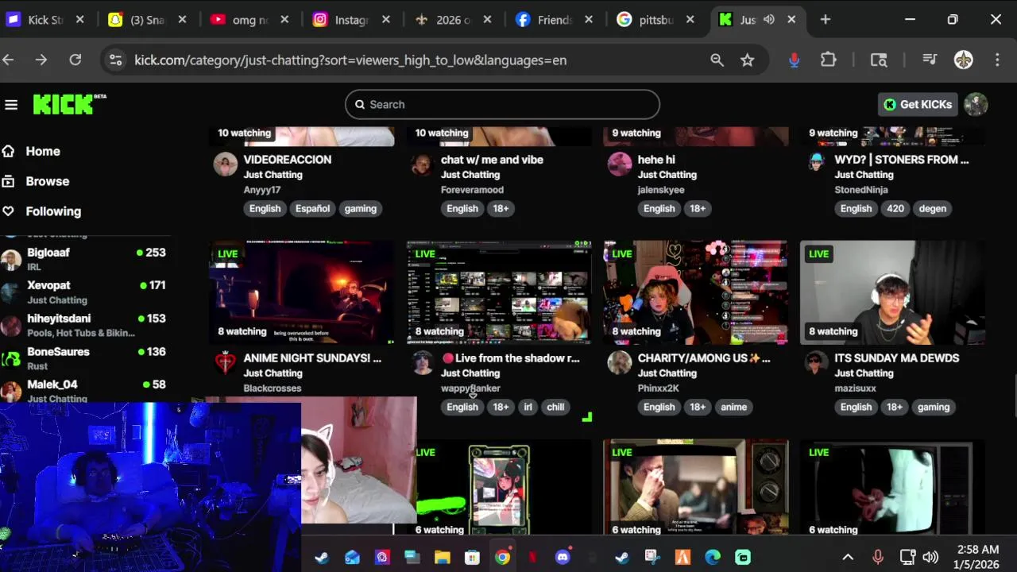
Task: Click the irl tag under wappyBanker
Action: click(x=528, y=407)
